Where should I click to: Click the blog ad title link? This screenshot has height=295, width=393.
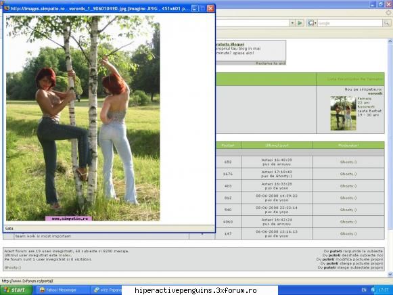point(230,44)
